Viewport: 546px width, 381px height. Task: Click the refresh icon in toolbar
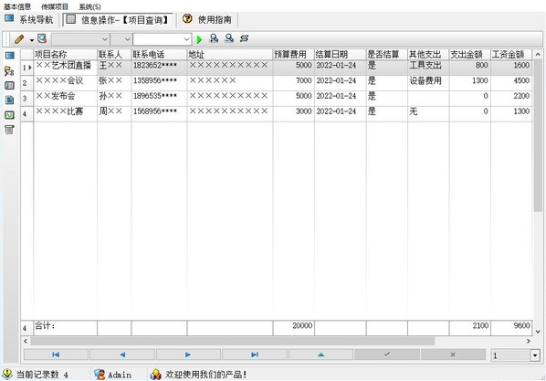coord(244,38)
